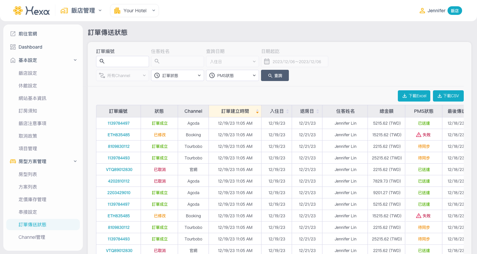Open the Your Hotel selector dropdown

click(x=134, y=11)
